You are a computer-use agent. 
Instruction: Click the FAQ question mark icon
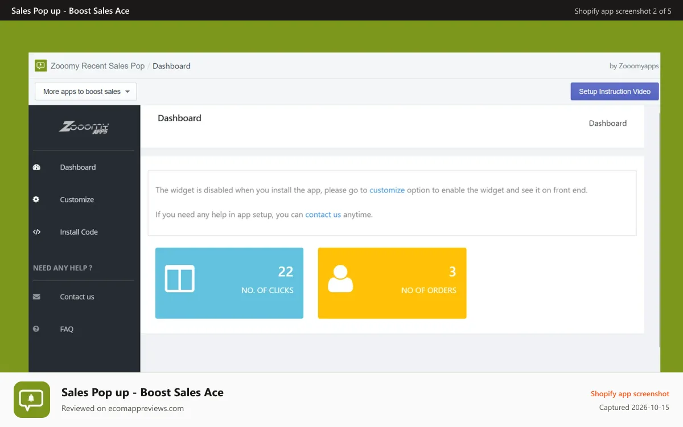point(36,329)
